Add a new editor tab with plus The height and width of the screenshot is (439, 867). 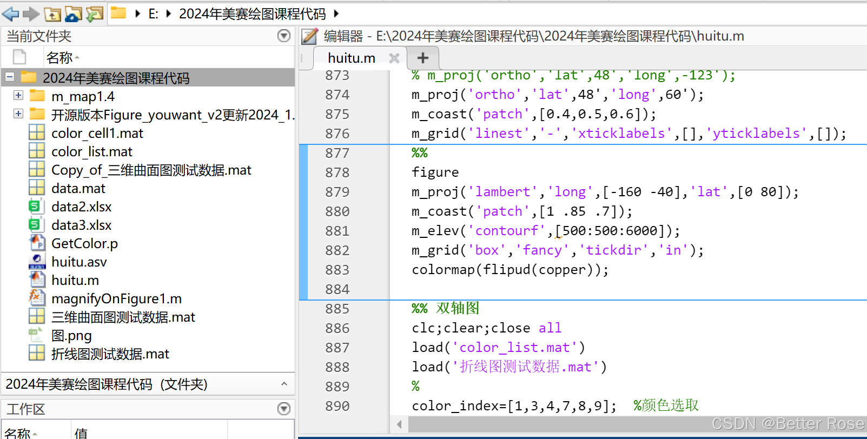pos(423,58)
